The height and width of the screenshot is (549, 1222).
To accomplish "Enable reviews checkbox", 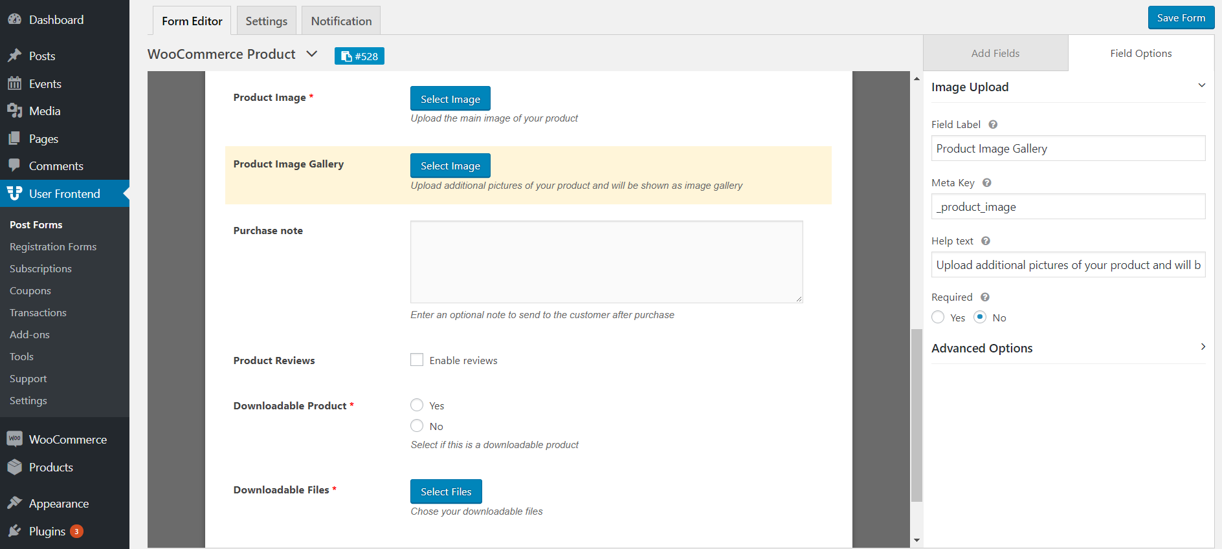I will pyautogui.click(x=417, y=360).
